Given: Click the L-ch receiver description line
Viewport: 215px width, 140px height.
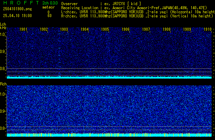Looking at the screenshot, I should click(x=138, y=12).
